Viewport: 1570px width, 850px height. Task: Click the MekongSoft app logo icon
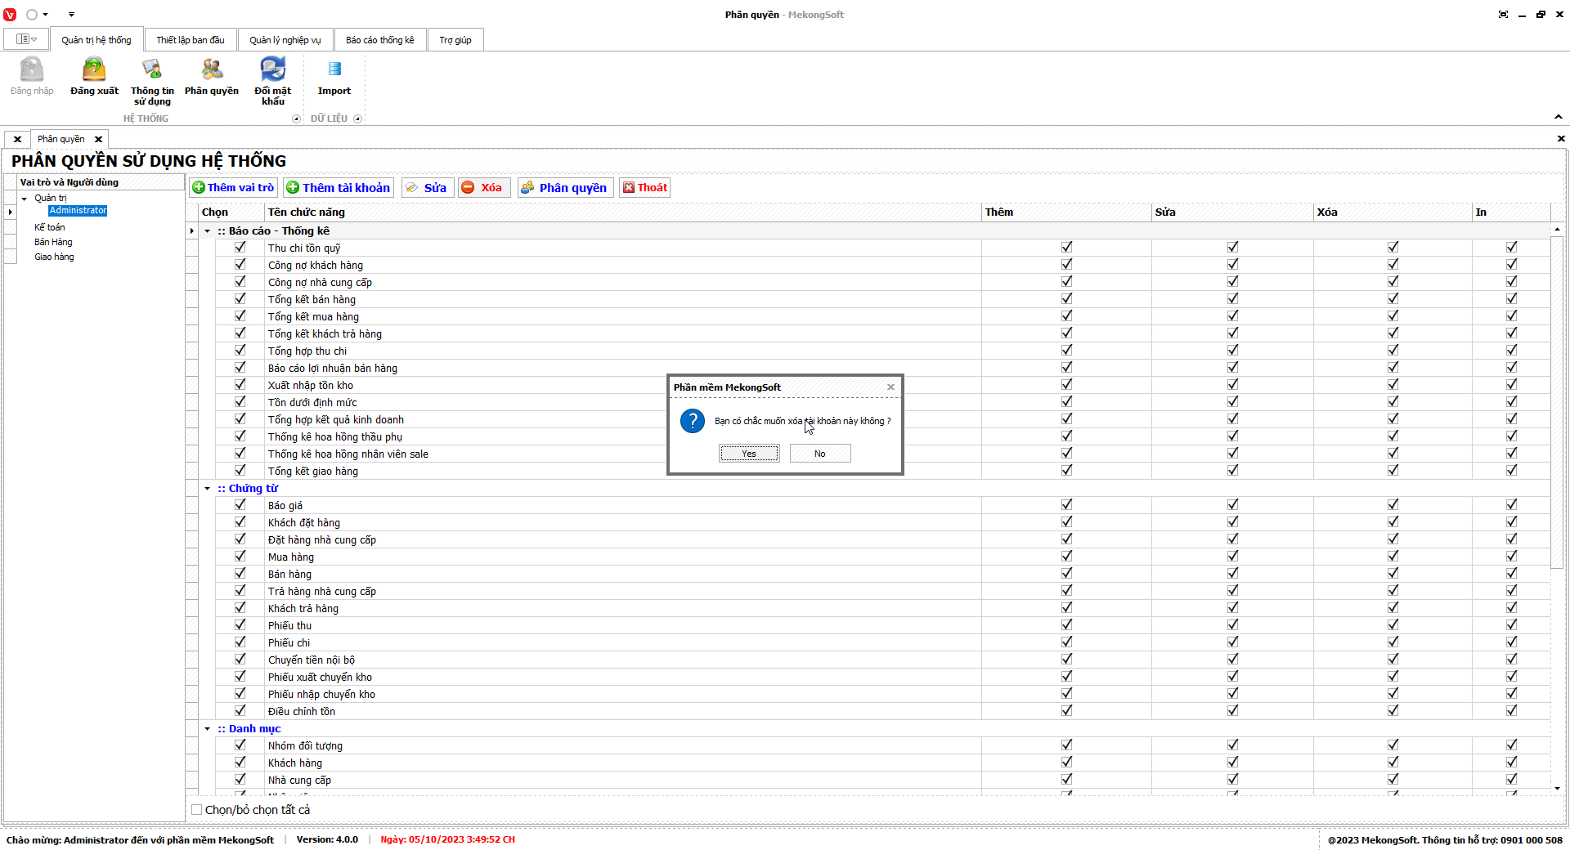coord(10,15)
